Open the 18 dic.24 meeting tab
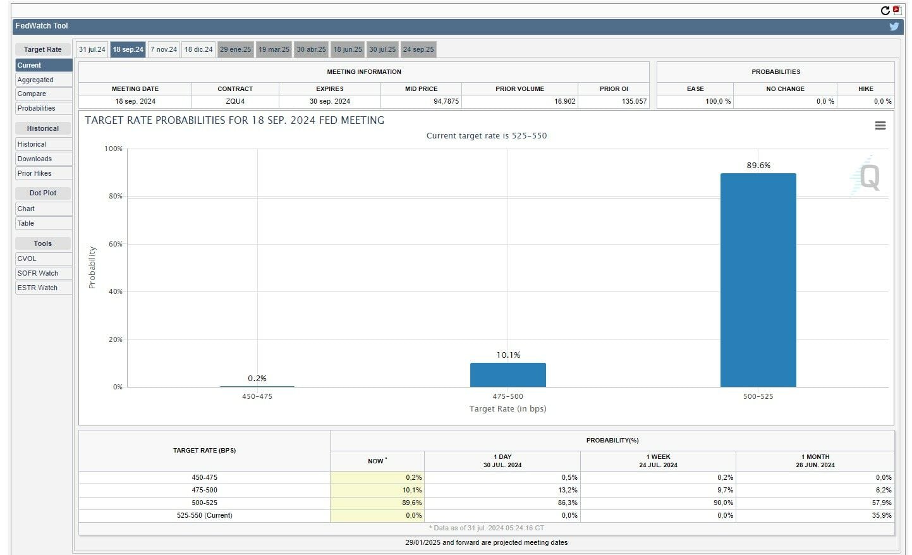Screen dimensions: 912x555 198,49
